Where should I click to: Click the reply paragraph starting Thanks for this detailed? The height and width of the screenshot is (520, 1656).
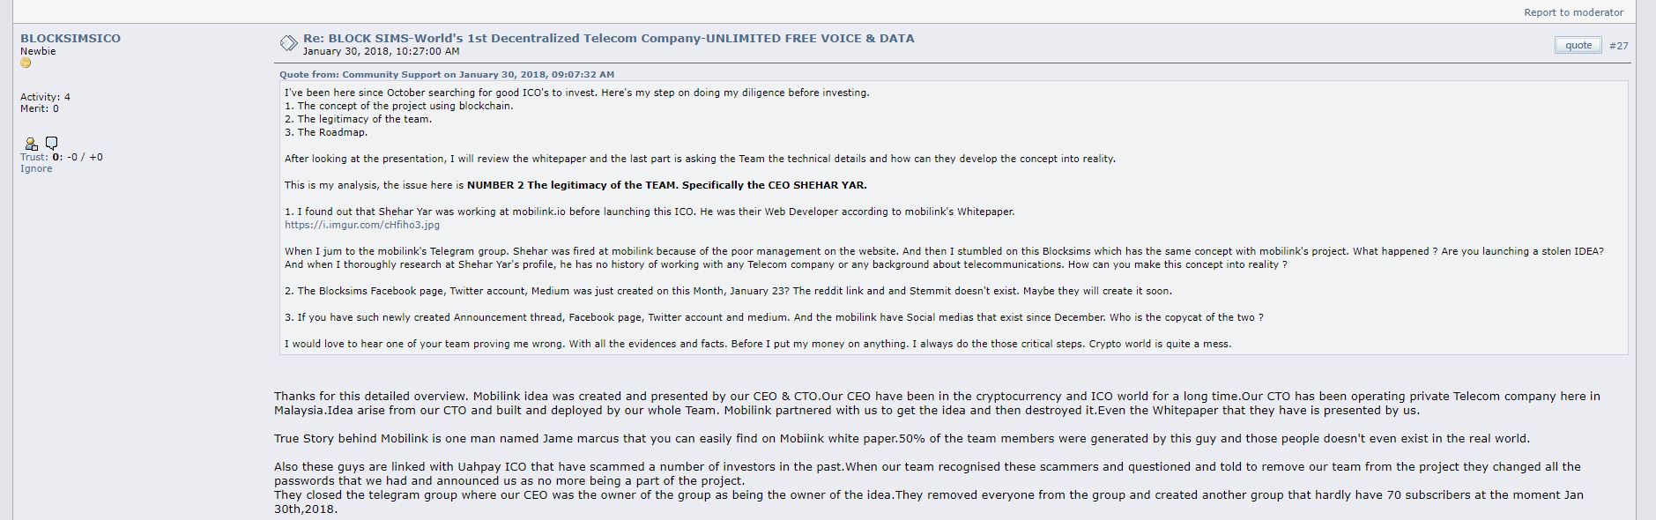coord(937,403)
